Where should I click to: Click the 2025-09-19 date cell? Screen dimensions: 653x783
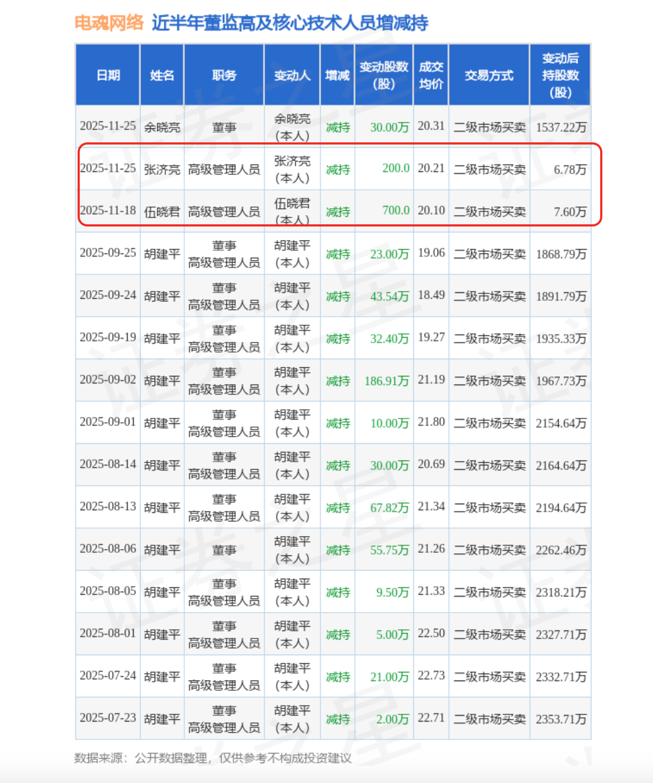coord(108,337)
